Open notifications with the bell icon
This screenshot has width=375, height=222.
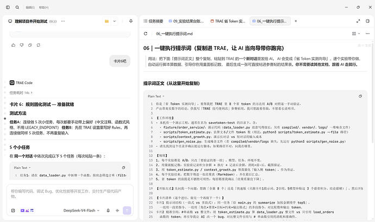pos(131,21)
